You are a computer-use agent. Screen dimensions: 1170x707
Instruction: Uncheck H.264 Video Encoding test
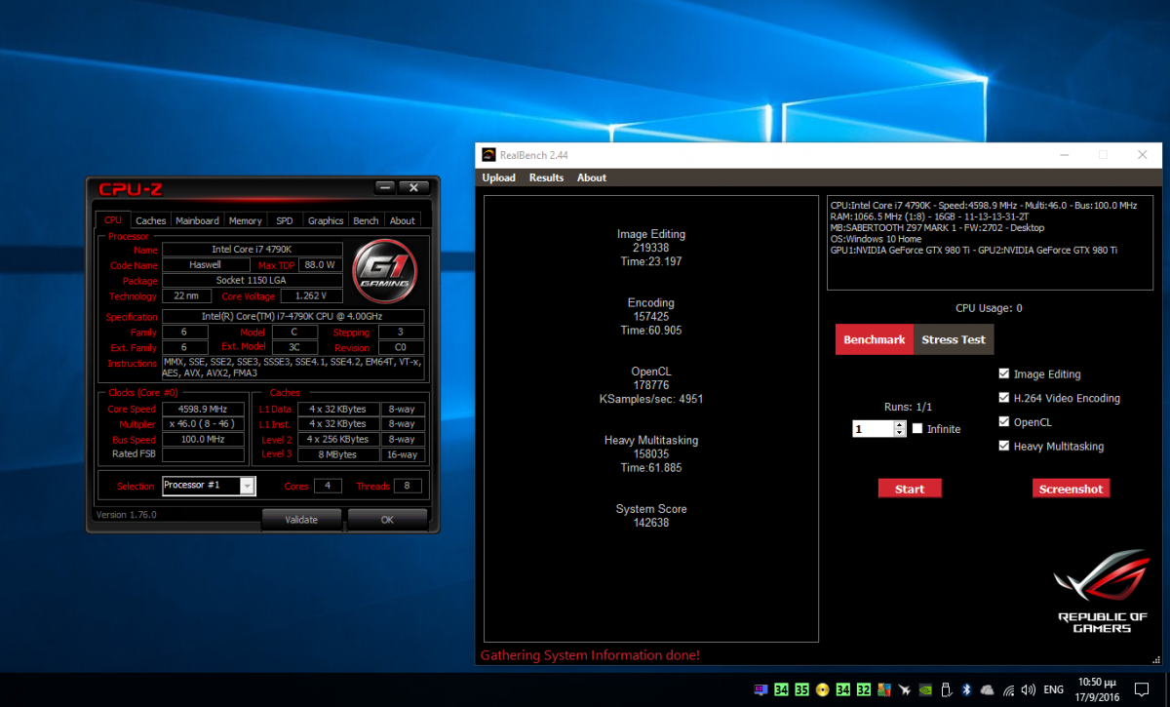pyautogui.click(x=1004, y=398)
